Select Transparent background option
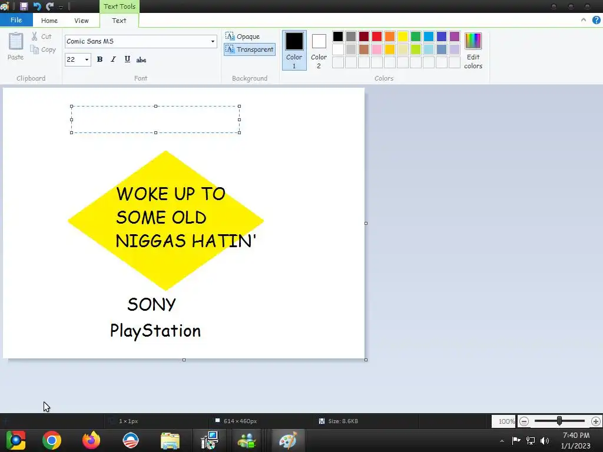Image resolution: width=603 pixels, height=452 pixels. 250,49
